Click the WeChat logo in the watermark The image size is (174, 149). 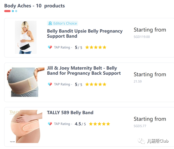tap(141, 141)
